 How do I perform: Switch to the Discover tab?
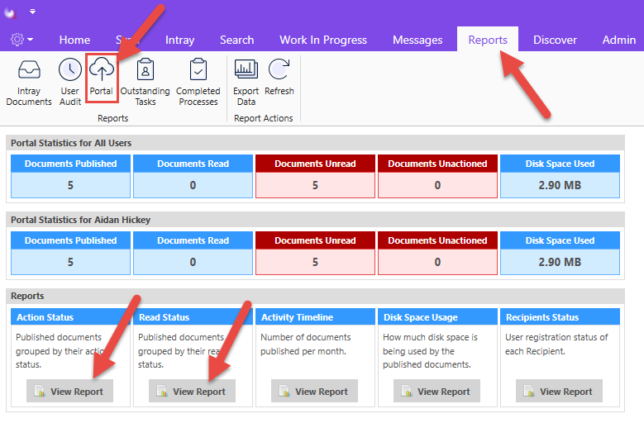coord(555,40)
